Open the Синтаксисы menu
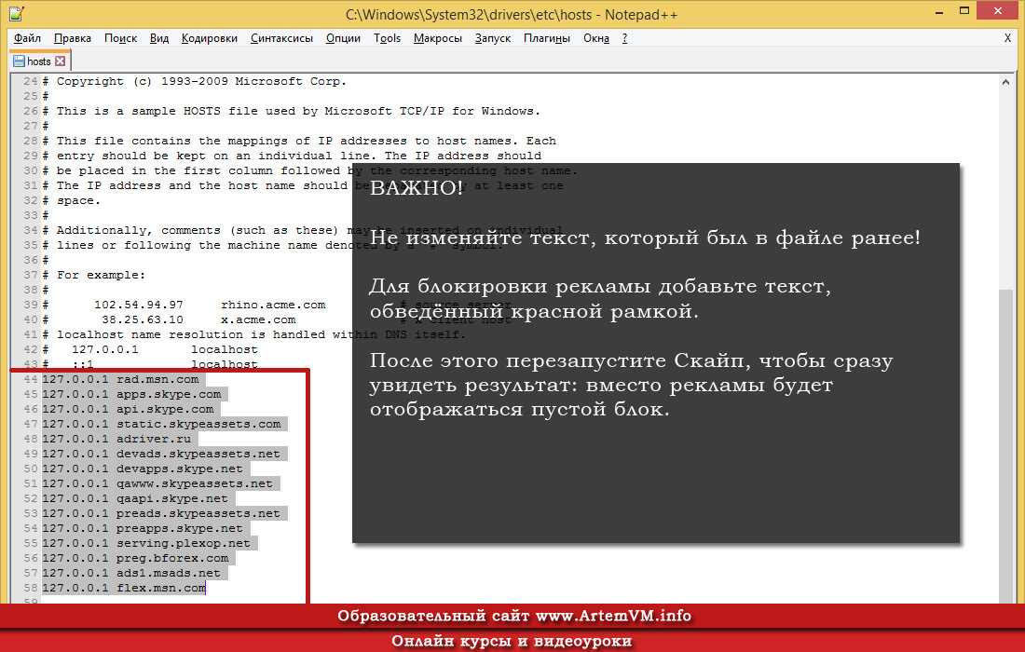This screenshot has height=652, width=1025. tap(281, 38)
